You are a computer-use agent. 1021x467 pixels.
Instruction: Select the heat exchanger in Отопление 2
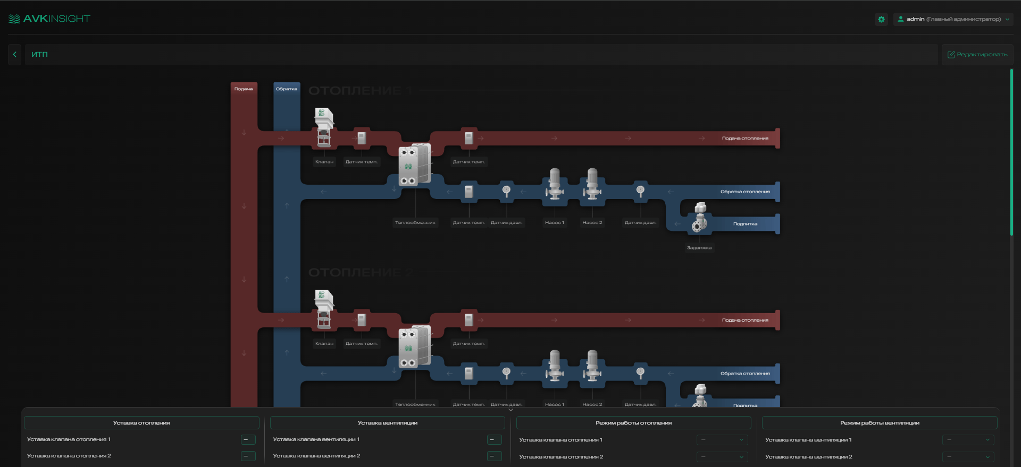(415, 347)
